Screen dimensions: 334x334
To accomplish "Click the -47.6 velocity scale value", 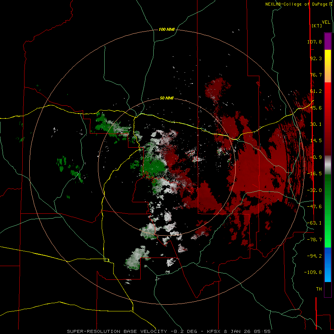I will click(x=314, y=207).
